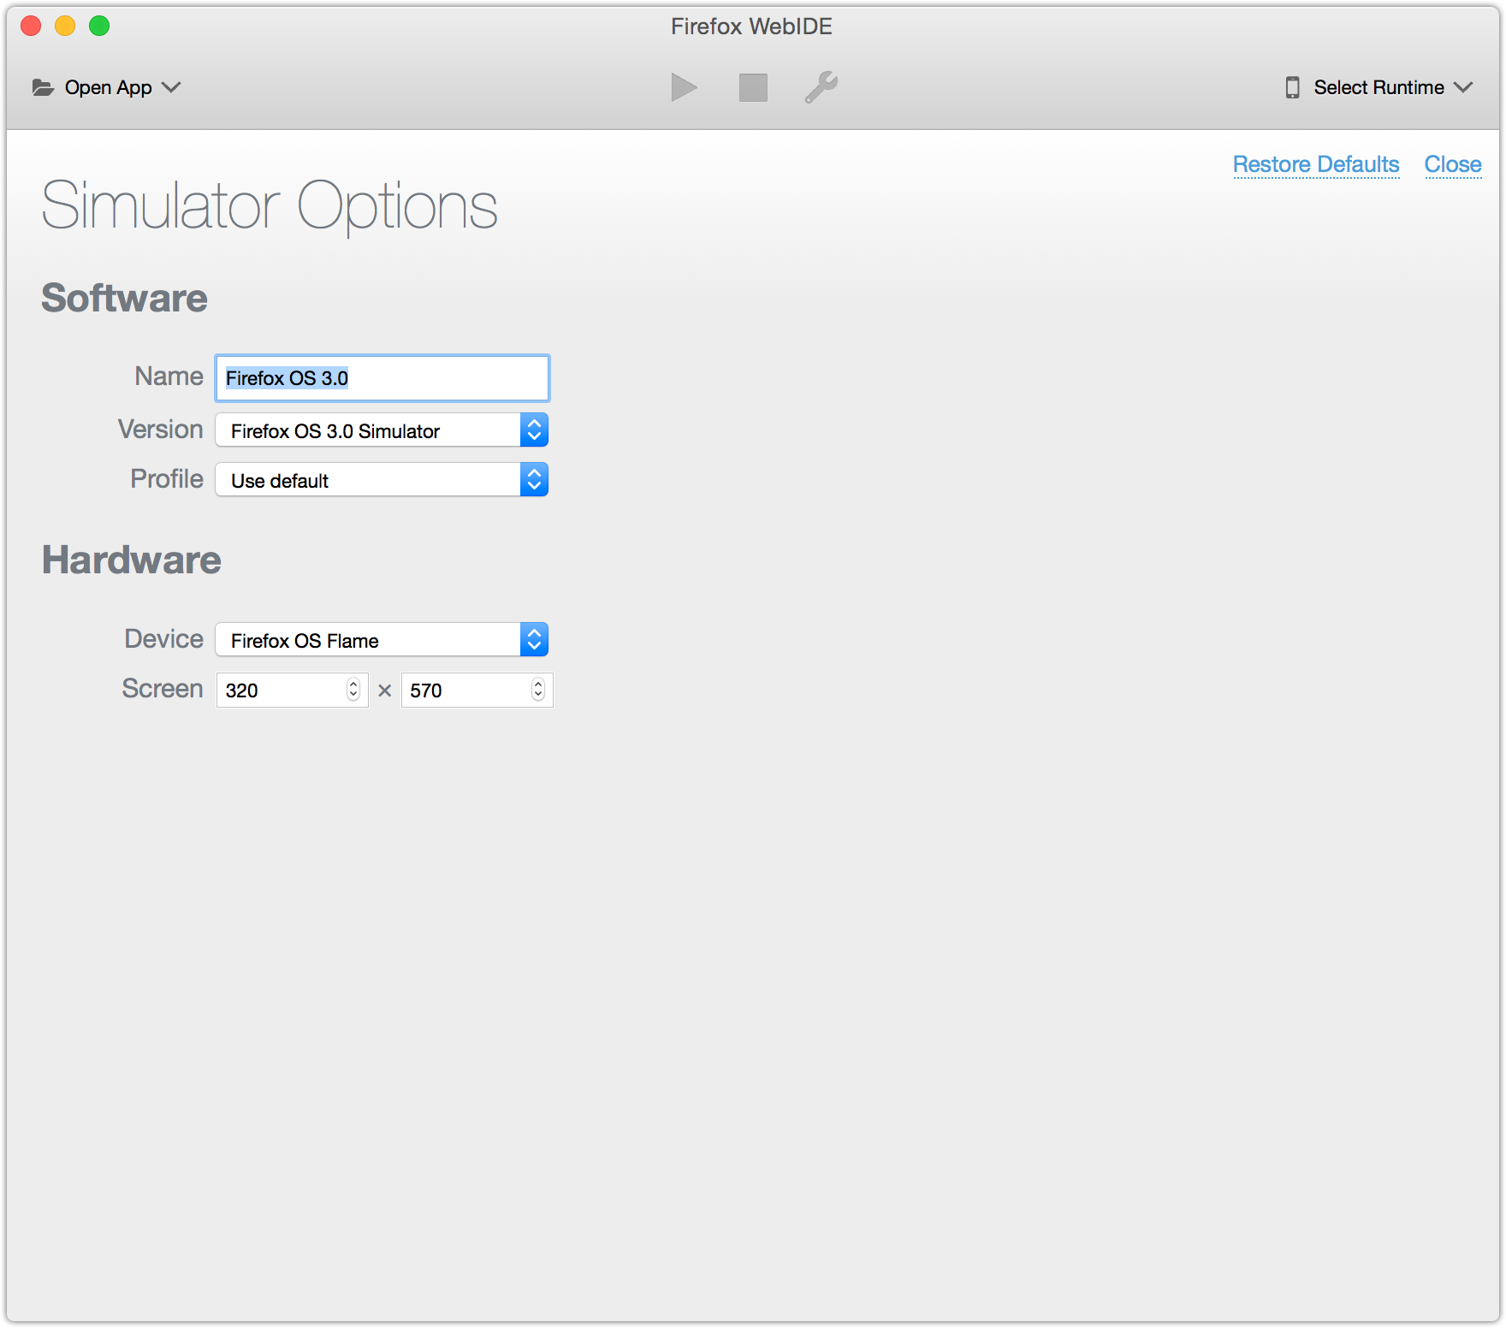The image size is (1506, 1328).
Task: Click the screen height field showing 570
Action: pos(477,691)
